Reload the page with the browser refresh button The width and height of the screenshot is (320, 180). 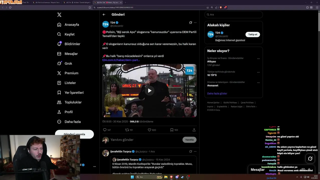(x=10, y=7)
